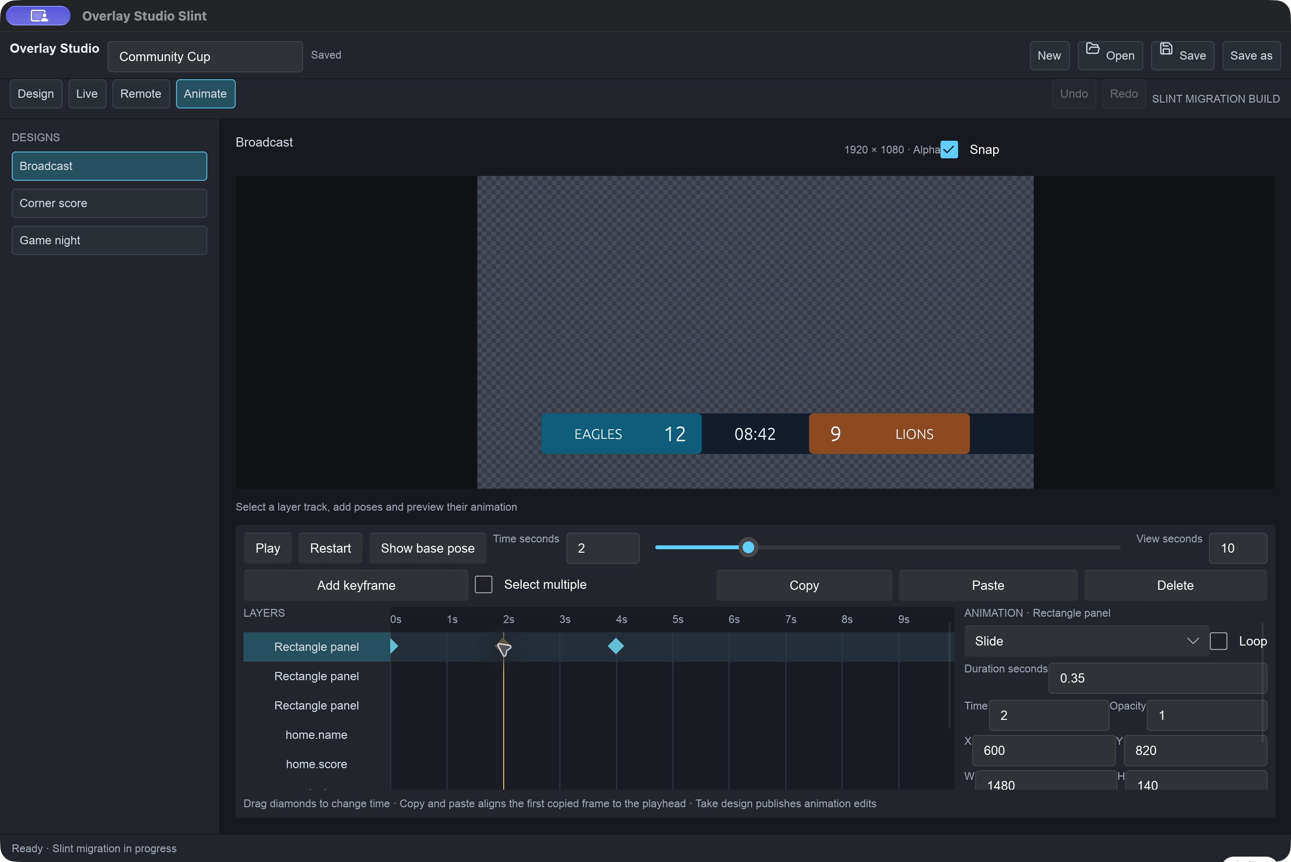
Task: Click the Add keyframe button
Action: [356, 585]
